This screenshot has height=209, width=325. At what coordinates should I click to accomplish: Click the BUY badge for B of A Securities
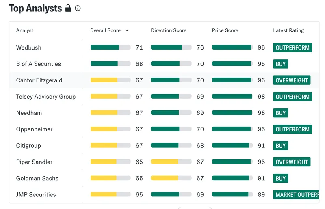281,64
